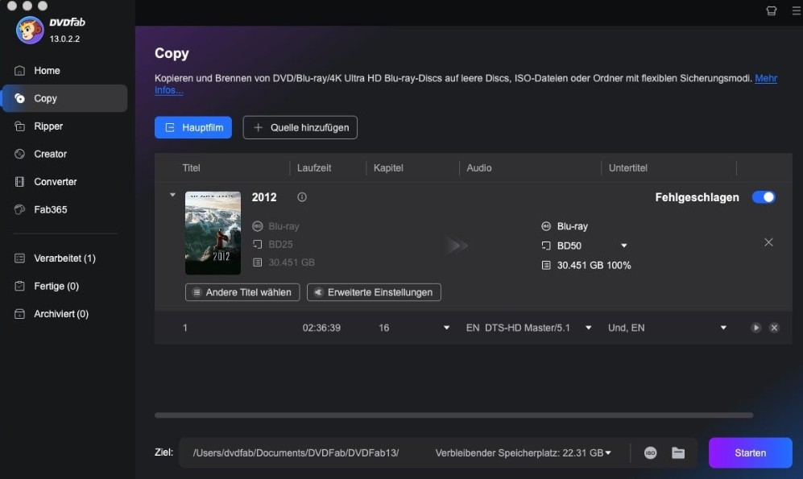Remove the 2012 source with the X
803x479 pixels.
pos(768,242)
